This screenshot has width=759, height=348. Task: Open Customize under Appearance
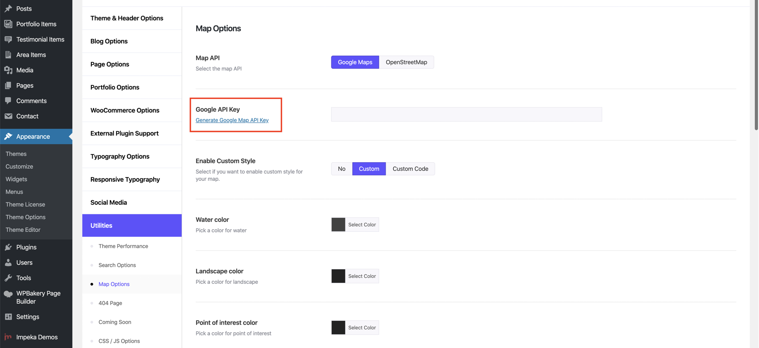[x=19, y=166]
